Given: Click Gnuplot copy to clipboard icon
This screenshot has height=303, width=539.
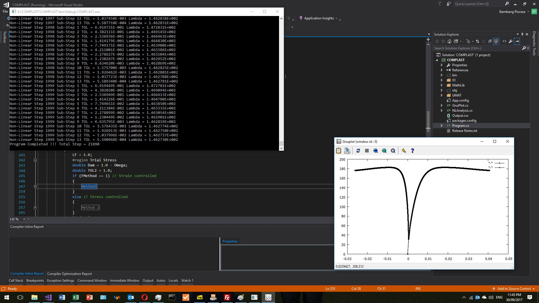Looking at the screenshot, I should click(339, 151).
